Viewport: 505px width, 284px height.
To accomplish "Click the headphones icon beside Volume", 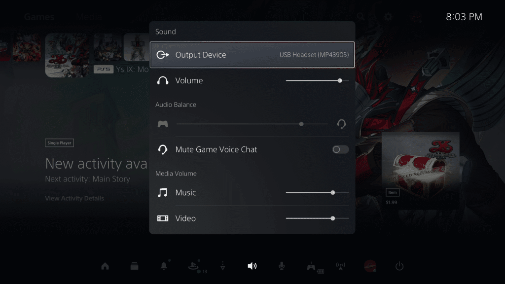I will [x=163, y=80].
